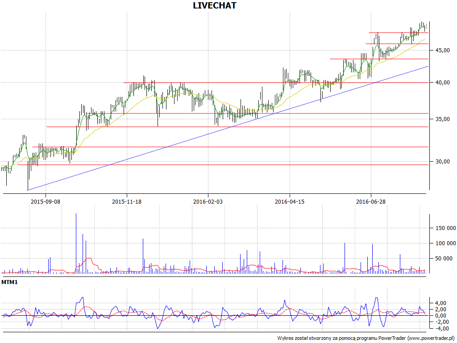Select the 100 000 volume axis label
The image size is (457, 343).
tap(446, 243)
